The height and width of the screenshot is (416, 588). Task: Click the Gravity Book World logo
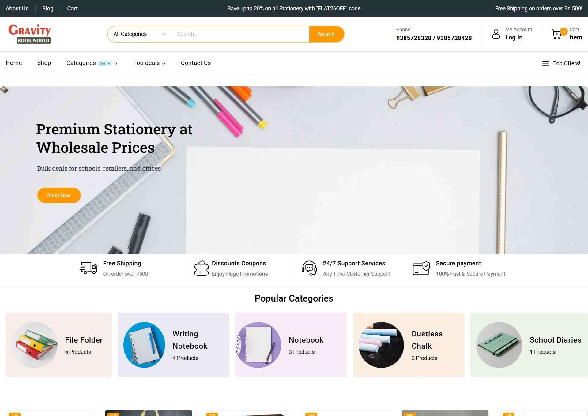pyautogui.click(x=30, y=34)
